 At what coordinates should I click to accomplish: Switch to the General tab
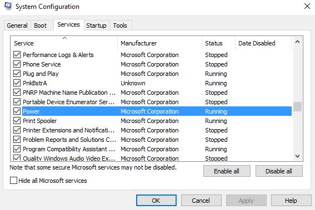point(17,25)
